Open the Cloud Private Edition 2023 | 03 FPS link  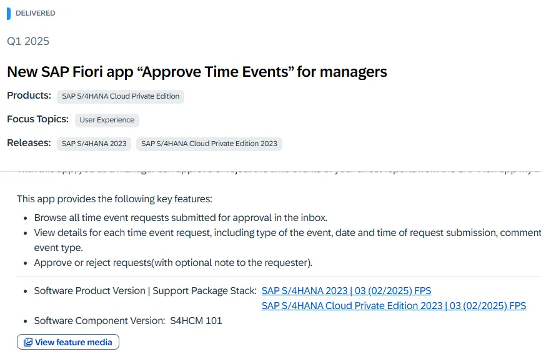(x=394, y=306)
